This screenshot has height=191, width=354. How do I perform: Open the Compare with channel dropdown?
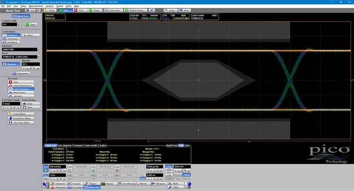coord(10,24)
